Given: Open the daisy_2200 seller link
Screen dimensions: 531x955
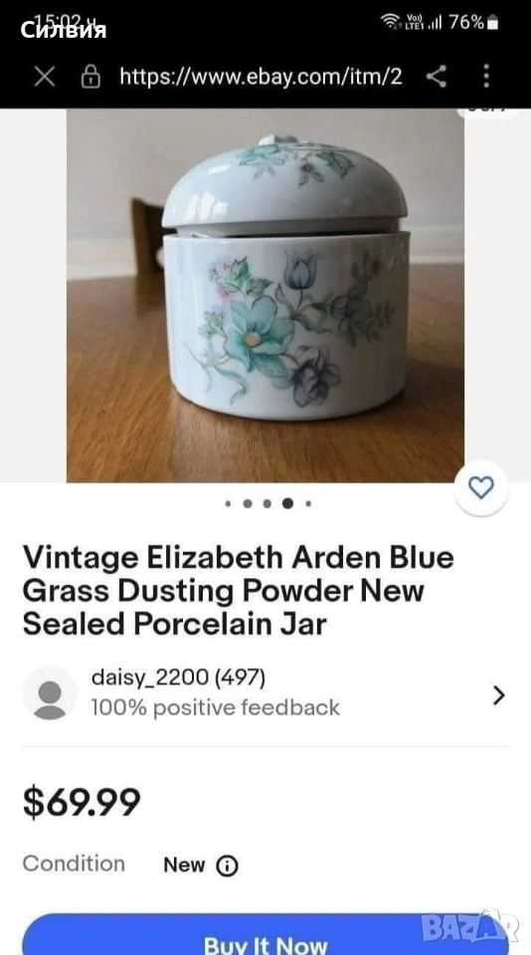Looking at the screenshot, I should click(178, 677).
